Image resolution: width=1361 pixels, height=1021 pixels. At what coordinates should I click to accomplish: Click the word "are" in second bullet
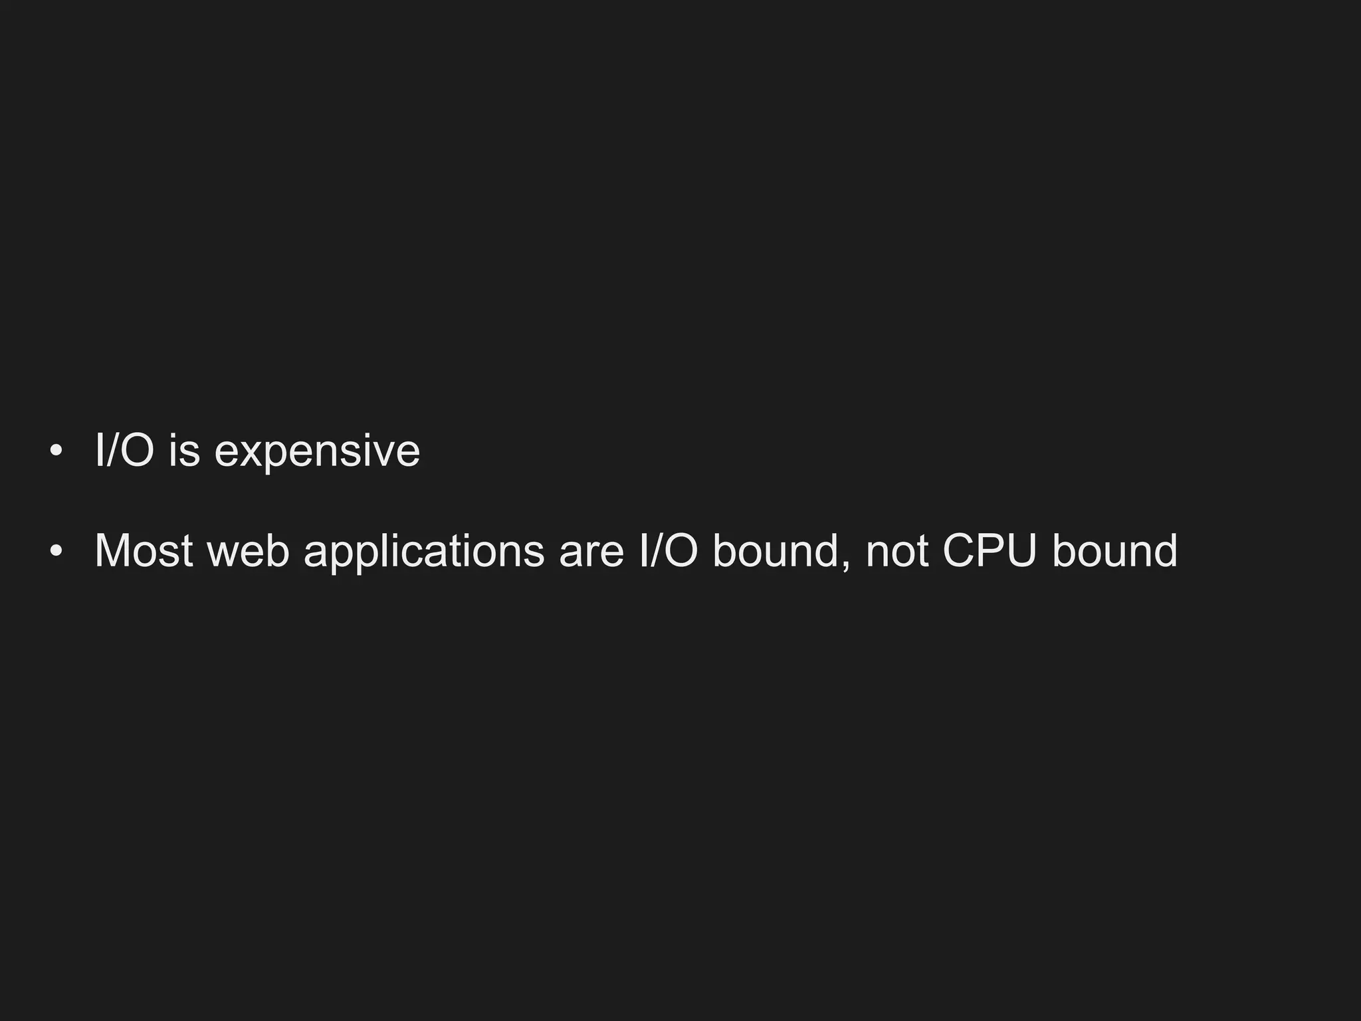591,552
